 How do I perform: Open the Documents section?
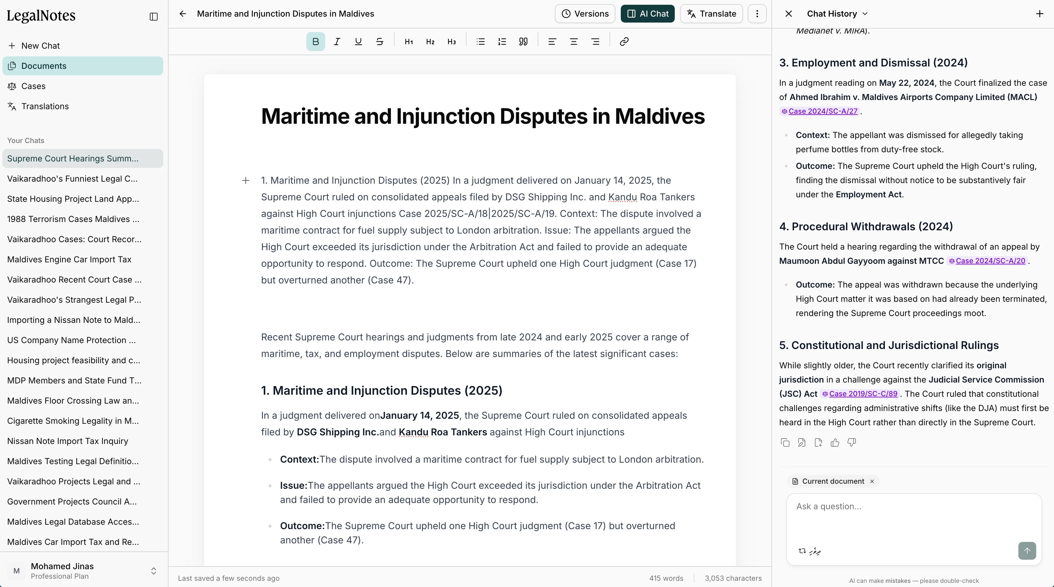[x=83, y=66]
